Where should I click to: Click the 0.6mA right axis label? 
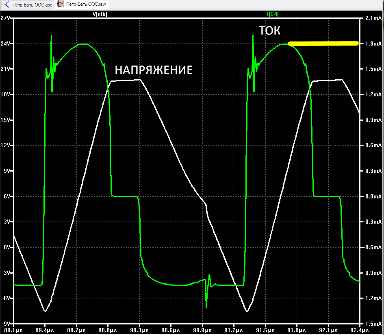pos(373,145)
